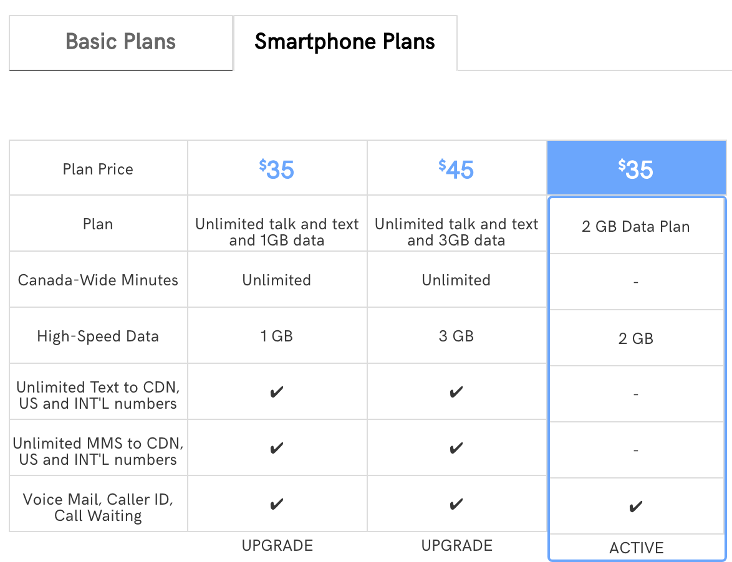Click the ACTIVE label under 2 GB plan
Image resolution: width=732 pixels, height=562 pixels.
click(x=637, y=548)
